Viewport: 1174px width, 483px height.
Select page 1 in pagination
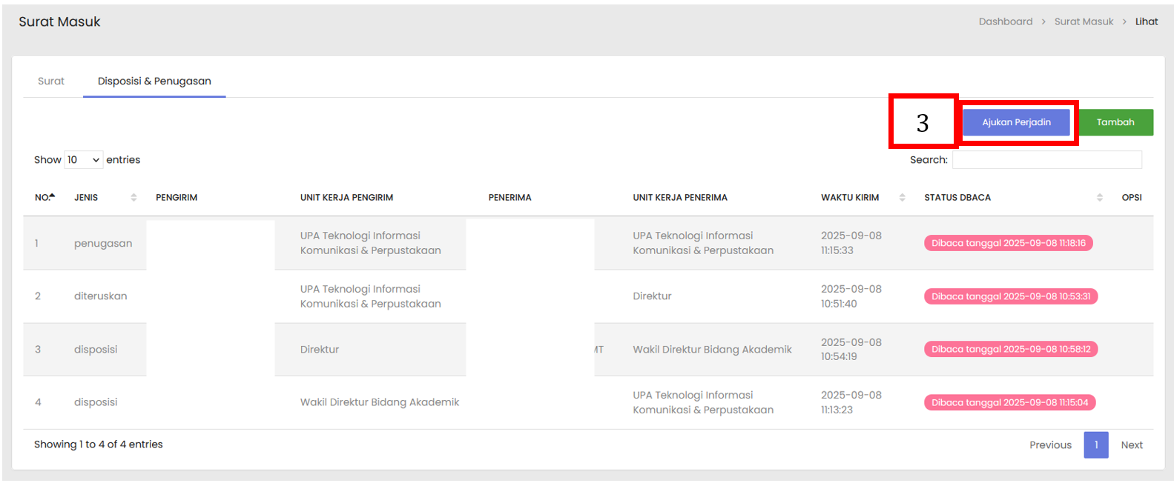coord(1095,444)
